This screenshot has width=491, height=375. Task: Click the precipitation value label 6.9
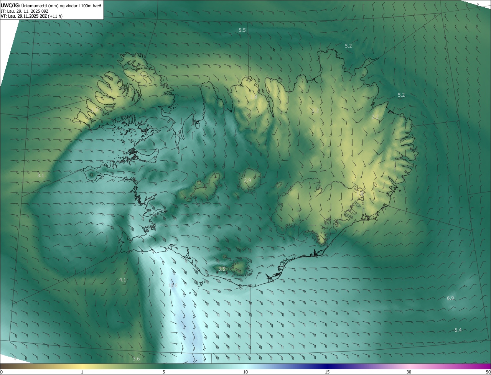pos(450,298)
